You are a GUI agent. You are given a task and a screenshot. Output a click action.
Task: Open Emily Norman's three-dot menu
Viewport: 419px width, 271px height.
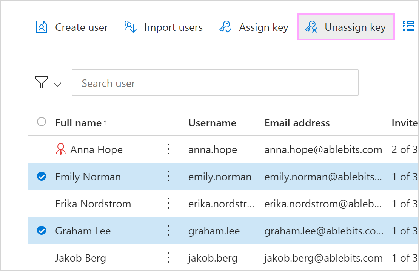click(x=169, y=177)
